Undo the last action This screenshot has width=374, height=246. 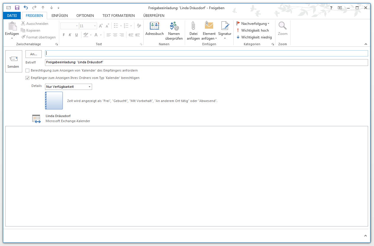[x=26, y=8]
